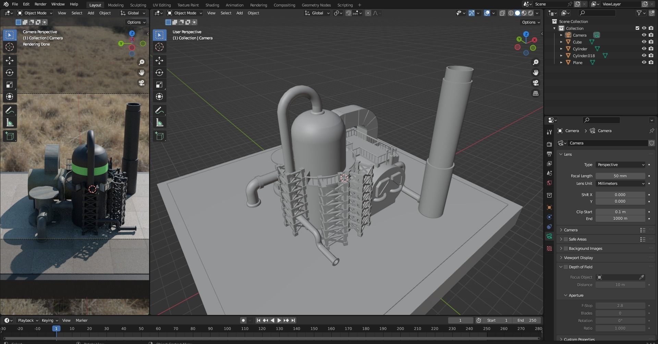Image resolution: width=658 pixels, height=344 pixels.
Task: Select the Measure tool in the right viewport toolbar
Action: tap(159, 123)
